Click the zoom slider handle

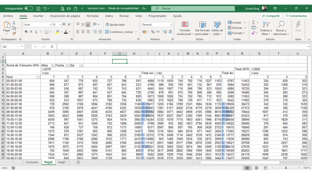(286, 168)
